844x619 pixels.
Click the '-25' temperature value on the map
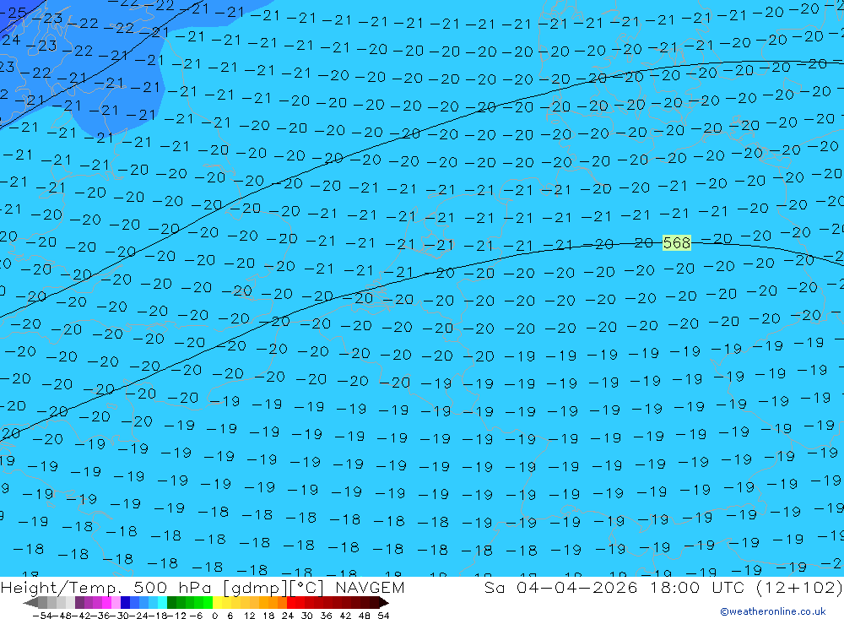point(13,13)
